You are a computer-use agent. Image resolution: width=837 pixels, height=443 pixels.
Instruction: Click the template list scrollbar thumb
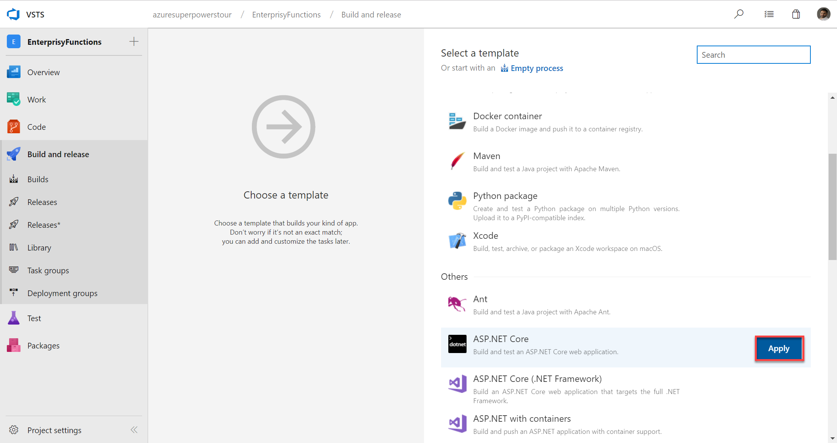coord(832,207)
